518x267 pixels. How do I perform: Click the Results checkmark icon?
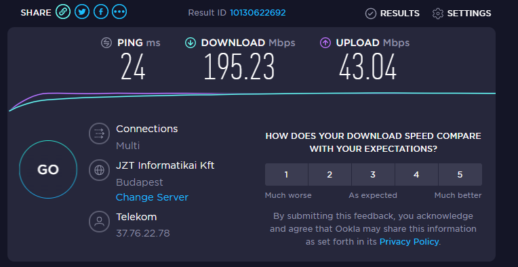[x=371, y=14]
